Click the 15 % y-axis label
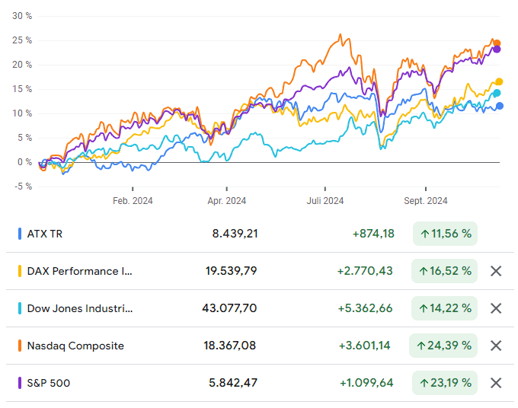Screen dimensions: 518x408 point(22,89)
